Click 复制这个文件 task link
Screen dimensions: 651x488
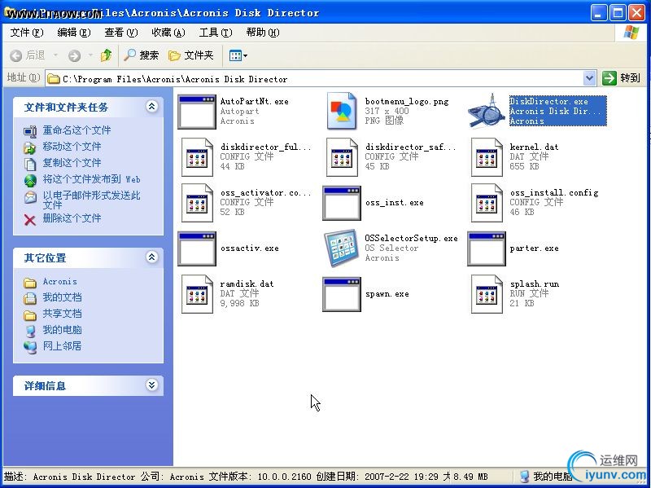tap(72, 163)
